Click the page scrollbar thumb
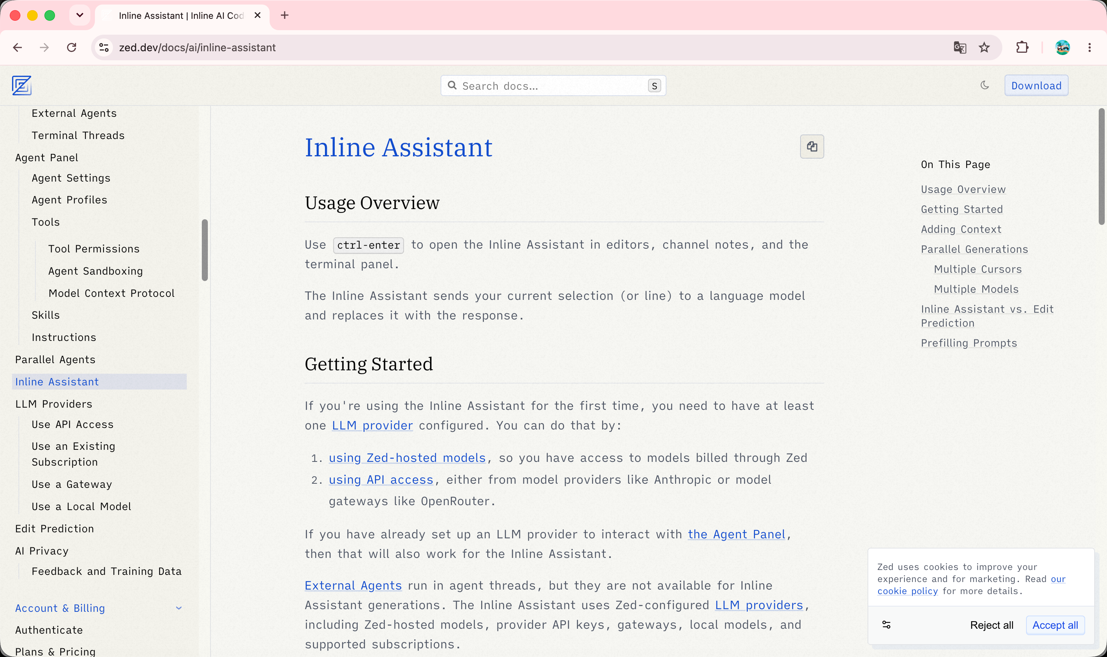The height and width of the screenshot is (657, 1107). coord(1101,167)
